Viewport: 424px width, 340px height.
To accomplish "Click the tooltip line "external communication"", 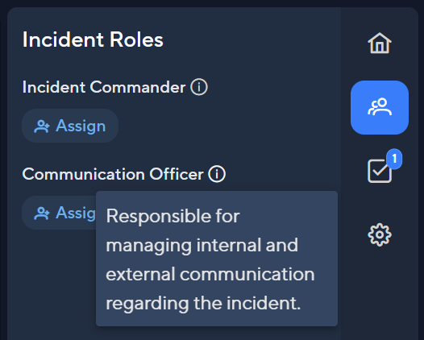I will (210, 274).
